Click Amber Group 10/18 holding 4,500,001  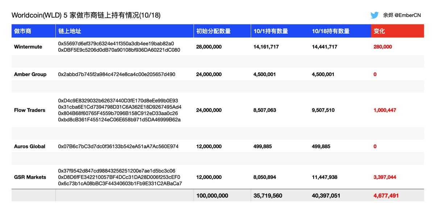pos(323,74)
